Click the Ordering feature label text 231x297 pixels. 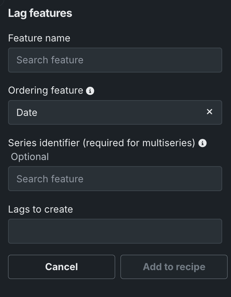coord(46,91)
